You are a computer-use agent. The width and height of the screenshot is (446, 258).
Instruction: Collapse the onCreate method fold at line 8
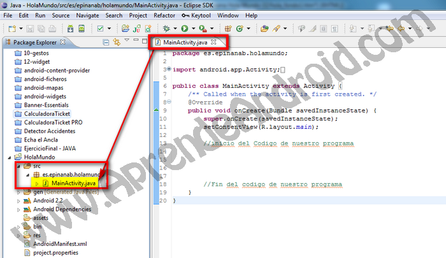[x=169, y=101]
